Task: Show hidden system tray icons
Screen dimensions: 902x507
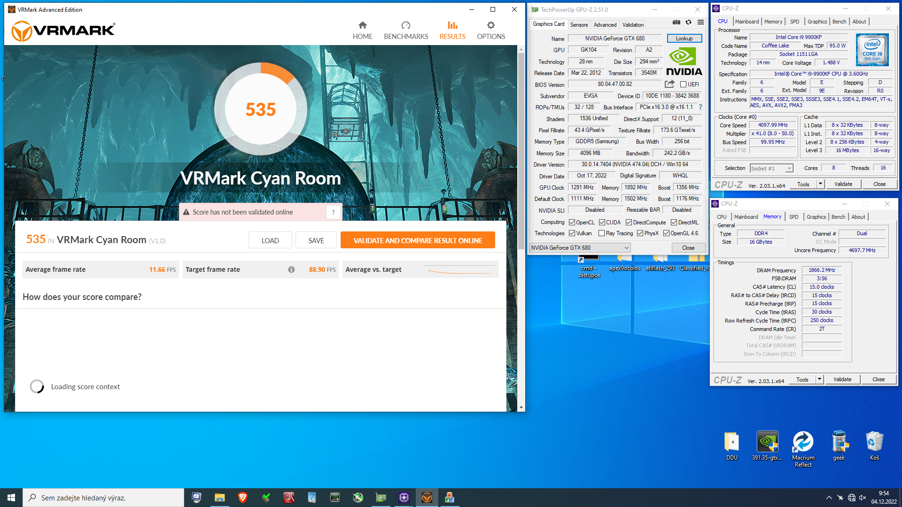Action: (829, 498)
